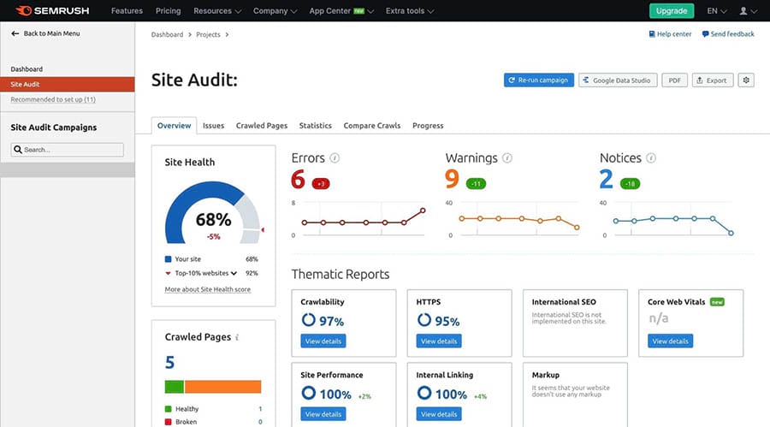Open settings gear icon near Export

click(746, 80)
